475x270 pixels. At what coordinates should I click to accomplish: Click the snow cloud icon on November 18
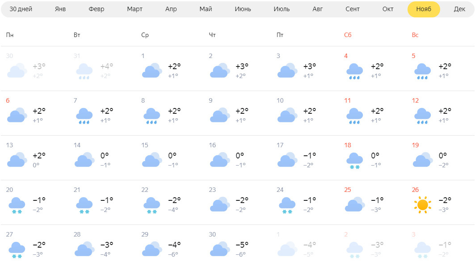pos(354,161)
